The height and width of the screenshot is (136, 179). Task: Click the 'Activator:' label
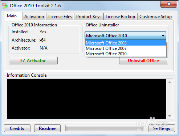tap(21, 48)
